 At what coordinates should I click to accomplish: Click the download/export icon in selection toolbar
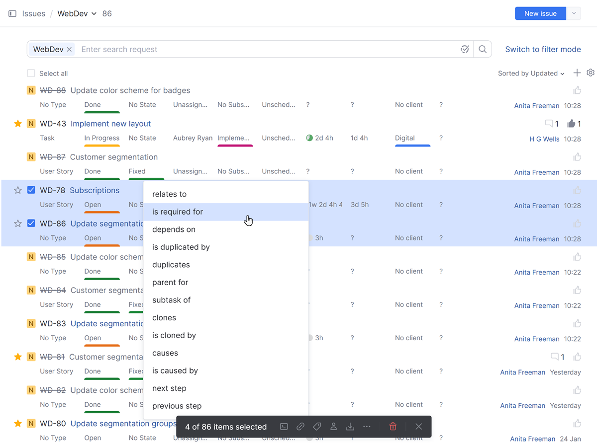(350, 427)
